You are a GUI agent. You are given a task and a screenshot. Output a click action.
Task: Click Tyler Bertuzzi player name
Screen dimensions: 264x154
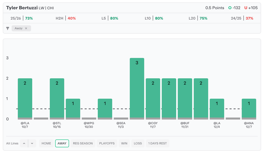tap(22, 8)
